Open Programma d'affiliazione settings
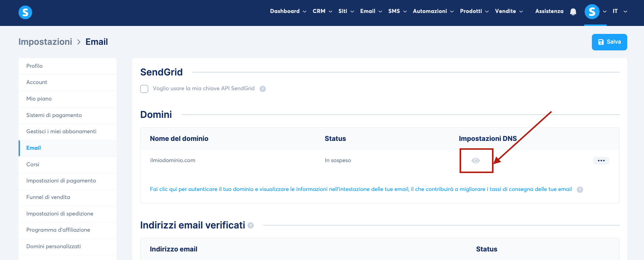Viewport: 644px width, 260px height. (x=67, y=230)
